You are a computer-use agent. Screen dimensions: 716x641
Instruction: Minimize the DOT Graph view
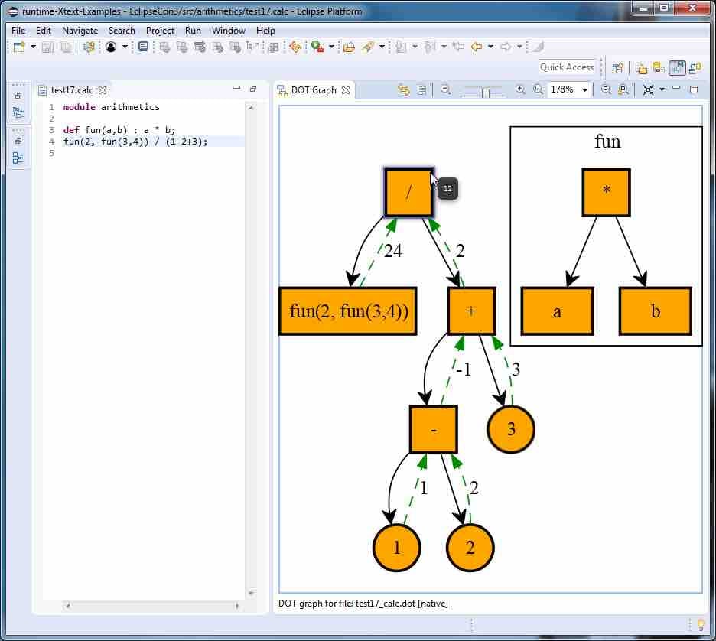tap(676, 89)
